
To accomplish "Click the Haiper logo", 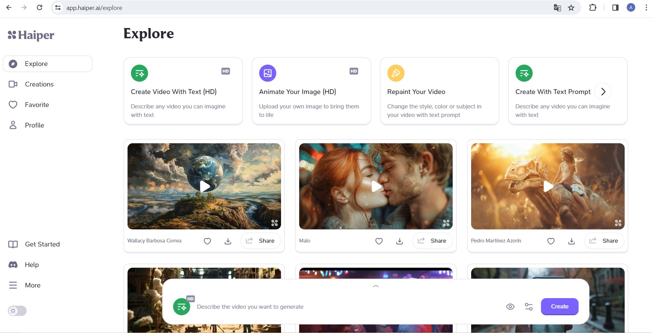I will [31, 35].
